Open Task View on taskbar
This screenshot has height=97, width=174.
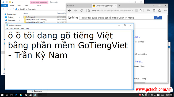(12, 95)
